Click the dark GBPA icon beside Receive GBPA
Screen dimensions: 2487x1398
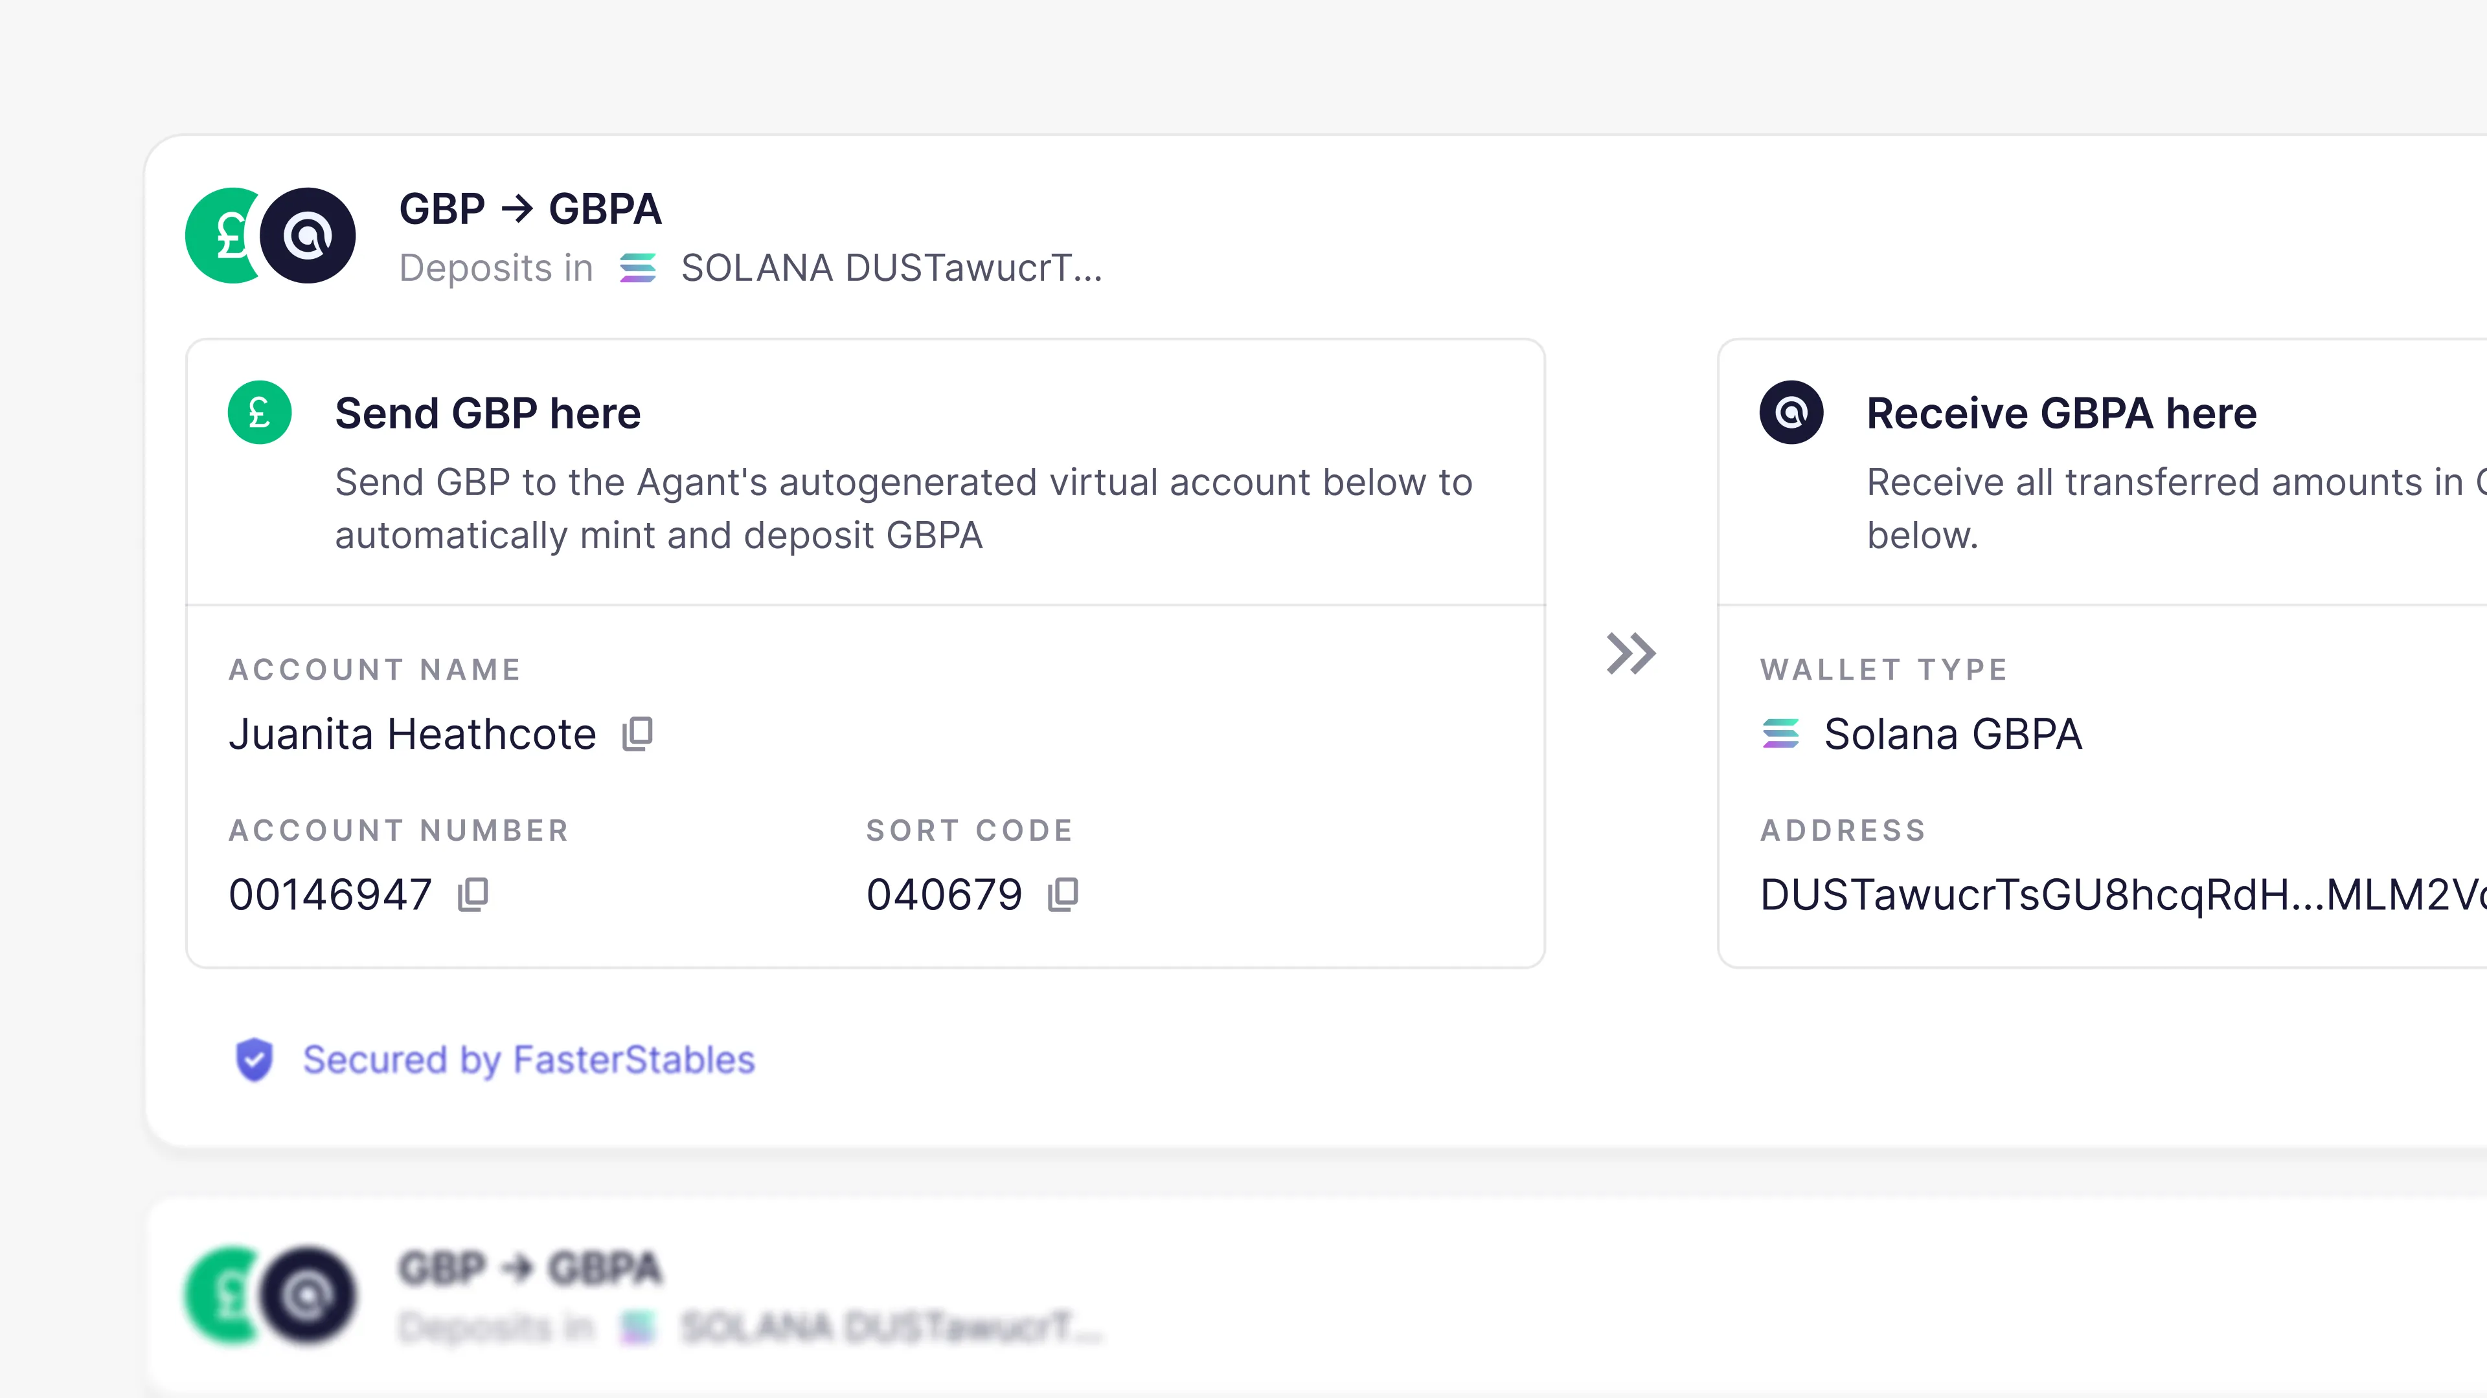pos(1791,413)
